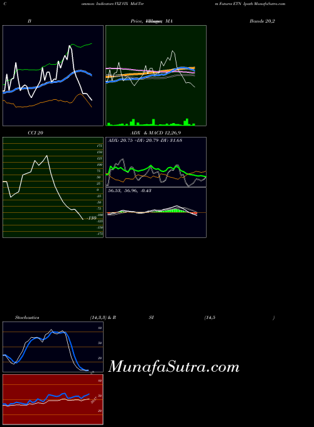Open the Bollinger Bands chart panel
314x427 pixels.
[53, 75]
